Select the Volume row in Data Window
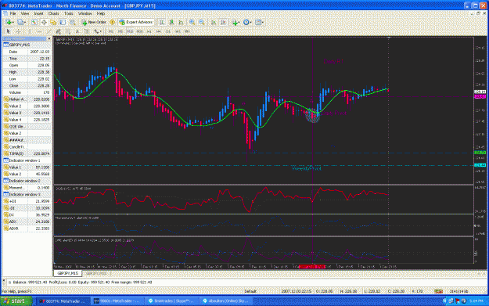 [x=27, y=92]
